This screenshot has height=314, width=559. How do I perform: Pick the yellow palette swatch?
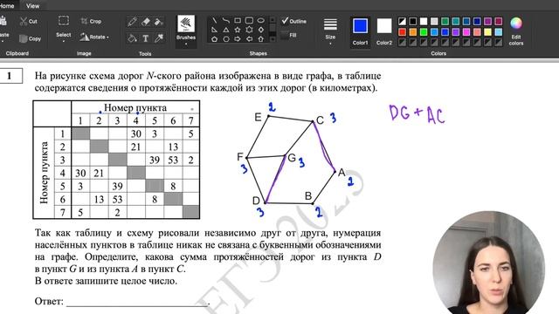click(x=487, y=32)
